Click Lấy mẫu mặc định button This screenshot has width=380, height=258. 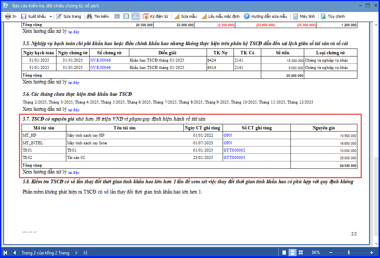click(220, 16)
